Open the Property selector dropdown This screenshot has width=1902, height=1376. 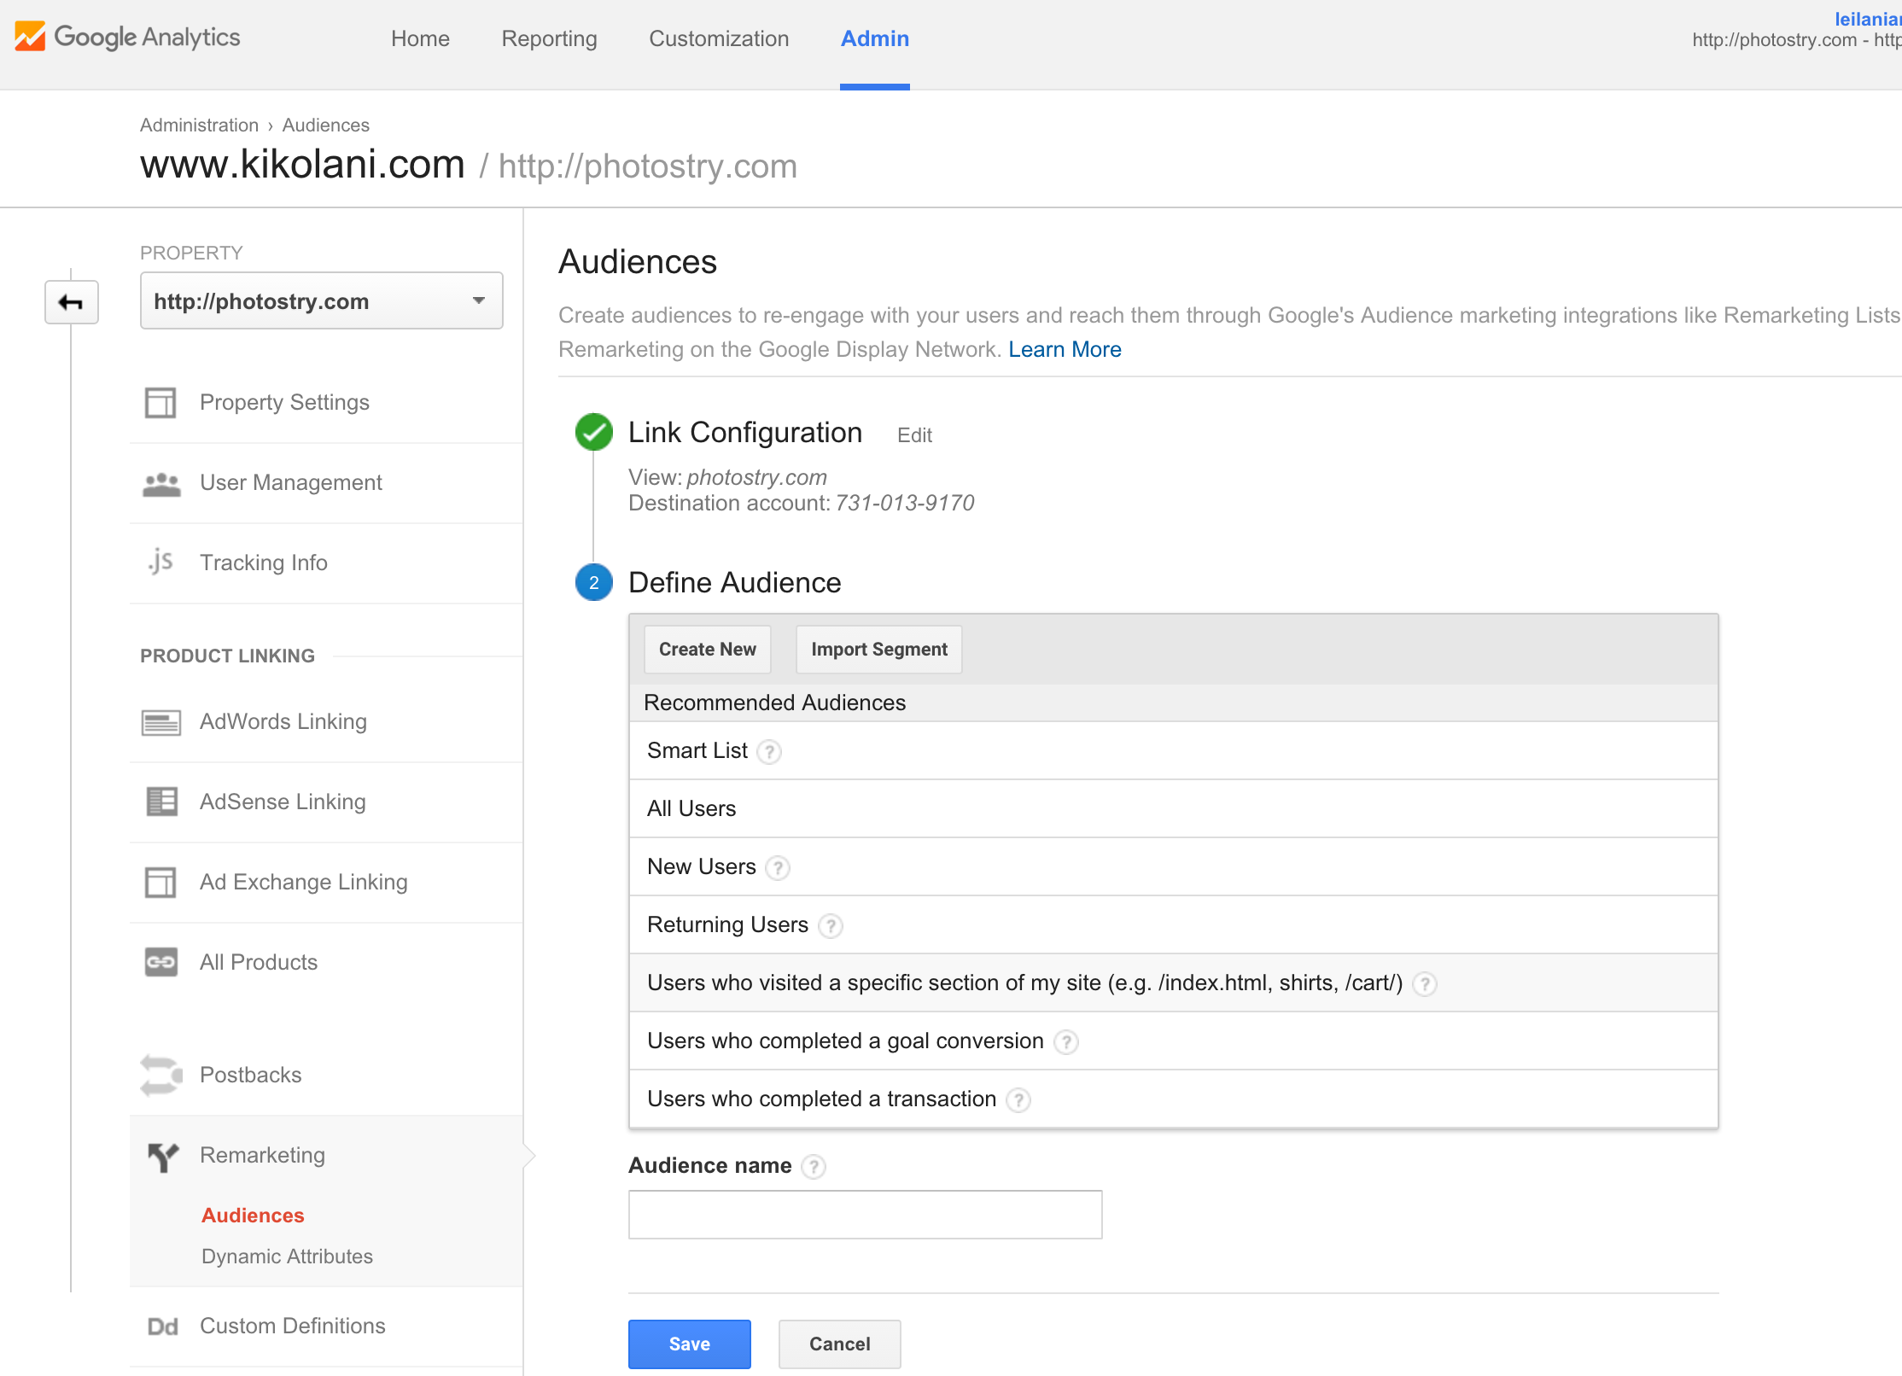point(318,301)
